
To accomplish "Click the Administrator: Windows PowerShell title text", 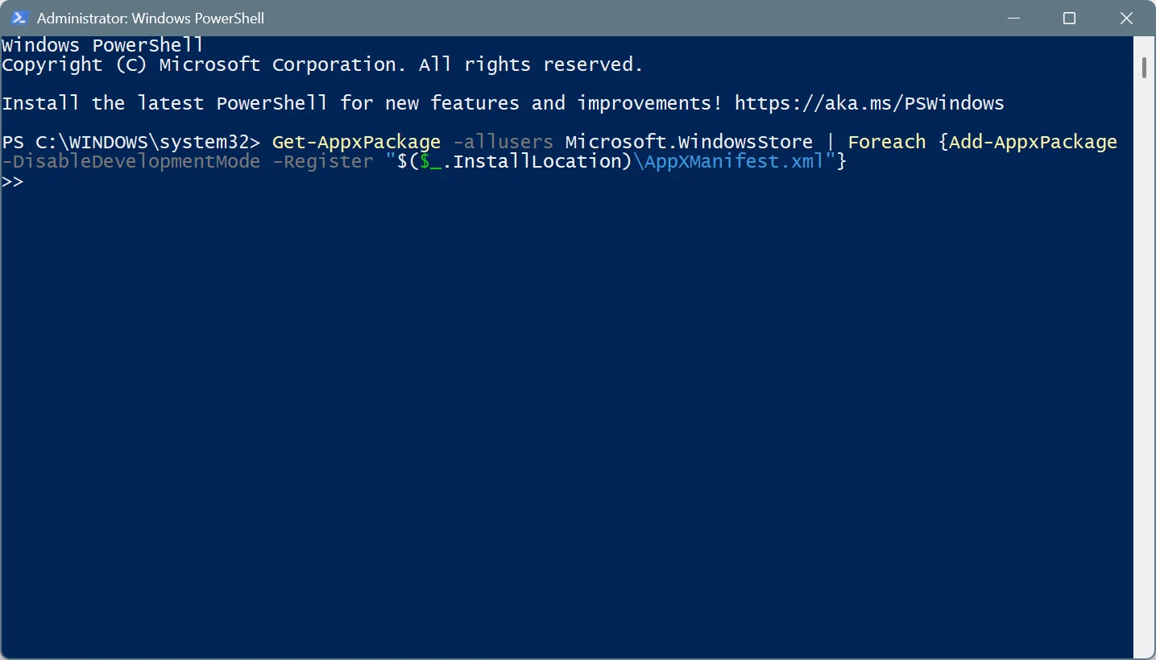I will click(x=151, y=17).
